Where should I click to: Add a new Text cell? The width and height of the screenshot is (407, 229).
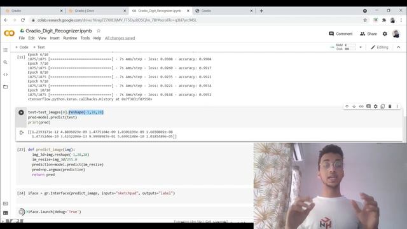click(39, 47)
